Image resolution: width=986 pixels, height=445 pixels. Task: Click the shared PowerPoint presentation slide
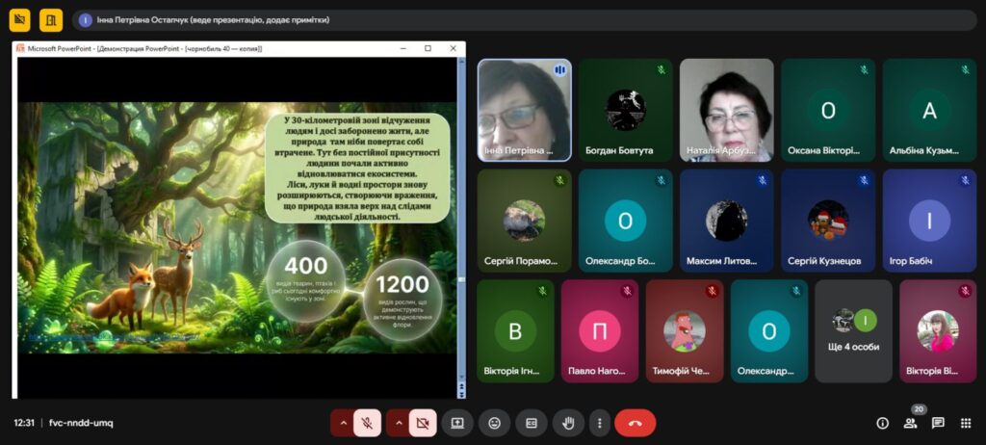[237, 227]
